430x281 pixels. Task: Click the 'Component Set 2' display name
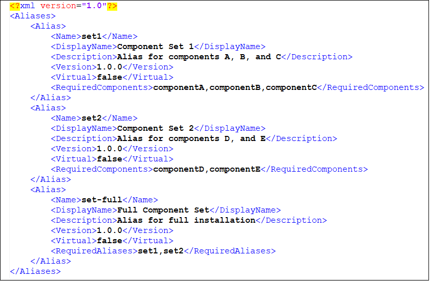(156, 128)
